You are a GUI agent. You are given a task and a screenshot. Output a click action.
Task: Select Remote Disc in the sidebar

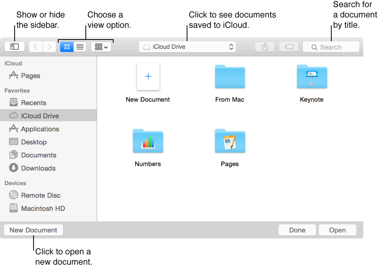[x=48, y=195]
